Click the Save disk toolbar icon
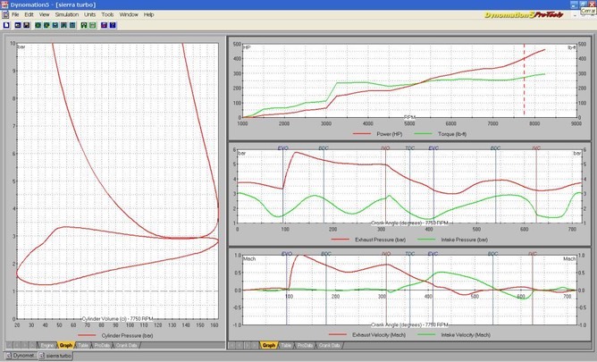This screenshot has height=362, width=597. click(26, 25)
